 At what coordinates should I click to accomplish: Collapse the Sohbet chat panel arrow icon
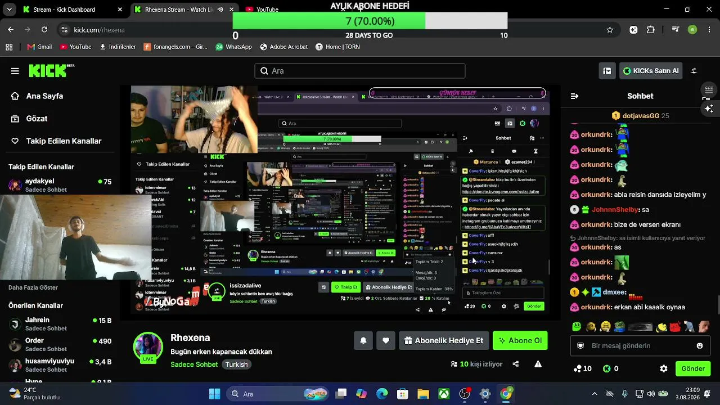pyautogui.click(x=574, y=96)
